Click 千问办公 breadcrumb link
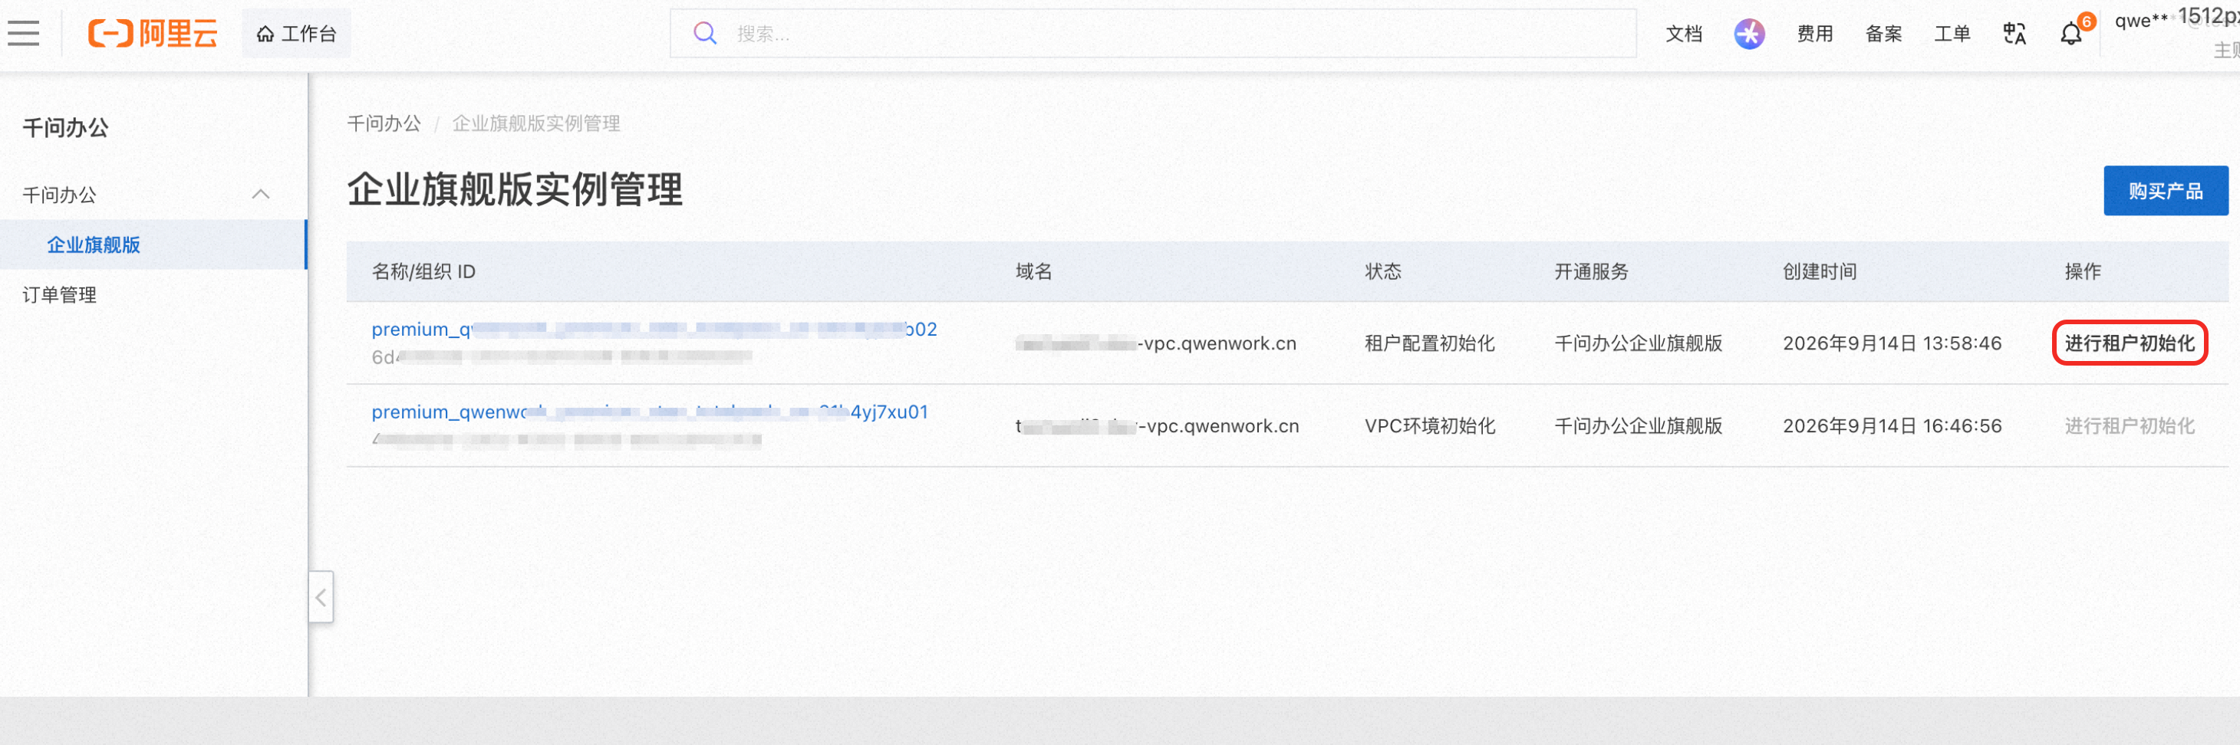Screen dimensions: 2240x745 [x=384, y=123]
